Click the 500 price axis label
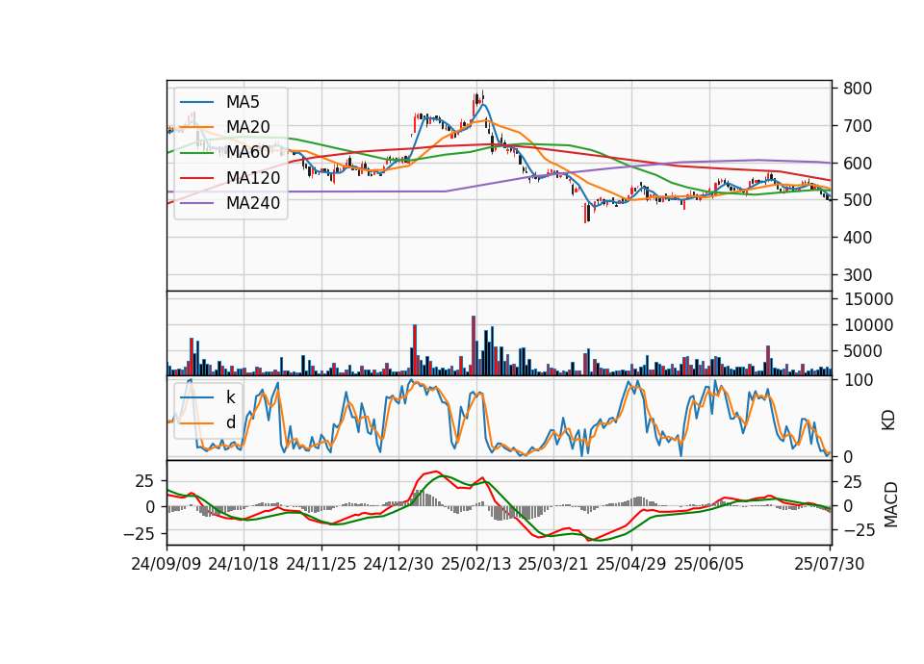This screenshot has width=924, height=664. [858, 200]
